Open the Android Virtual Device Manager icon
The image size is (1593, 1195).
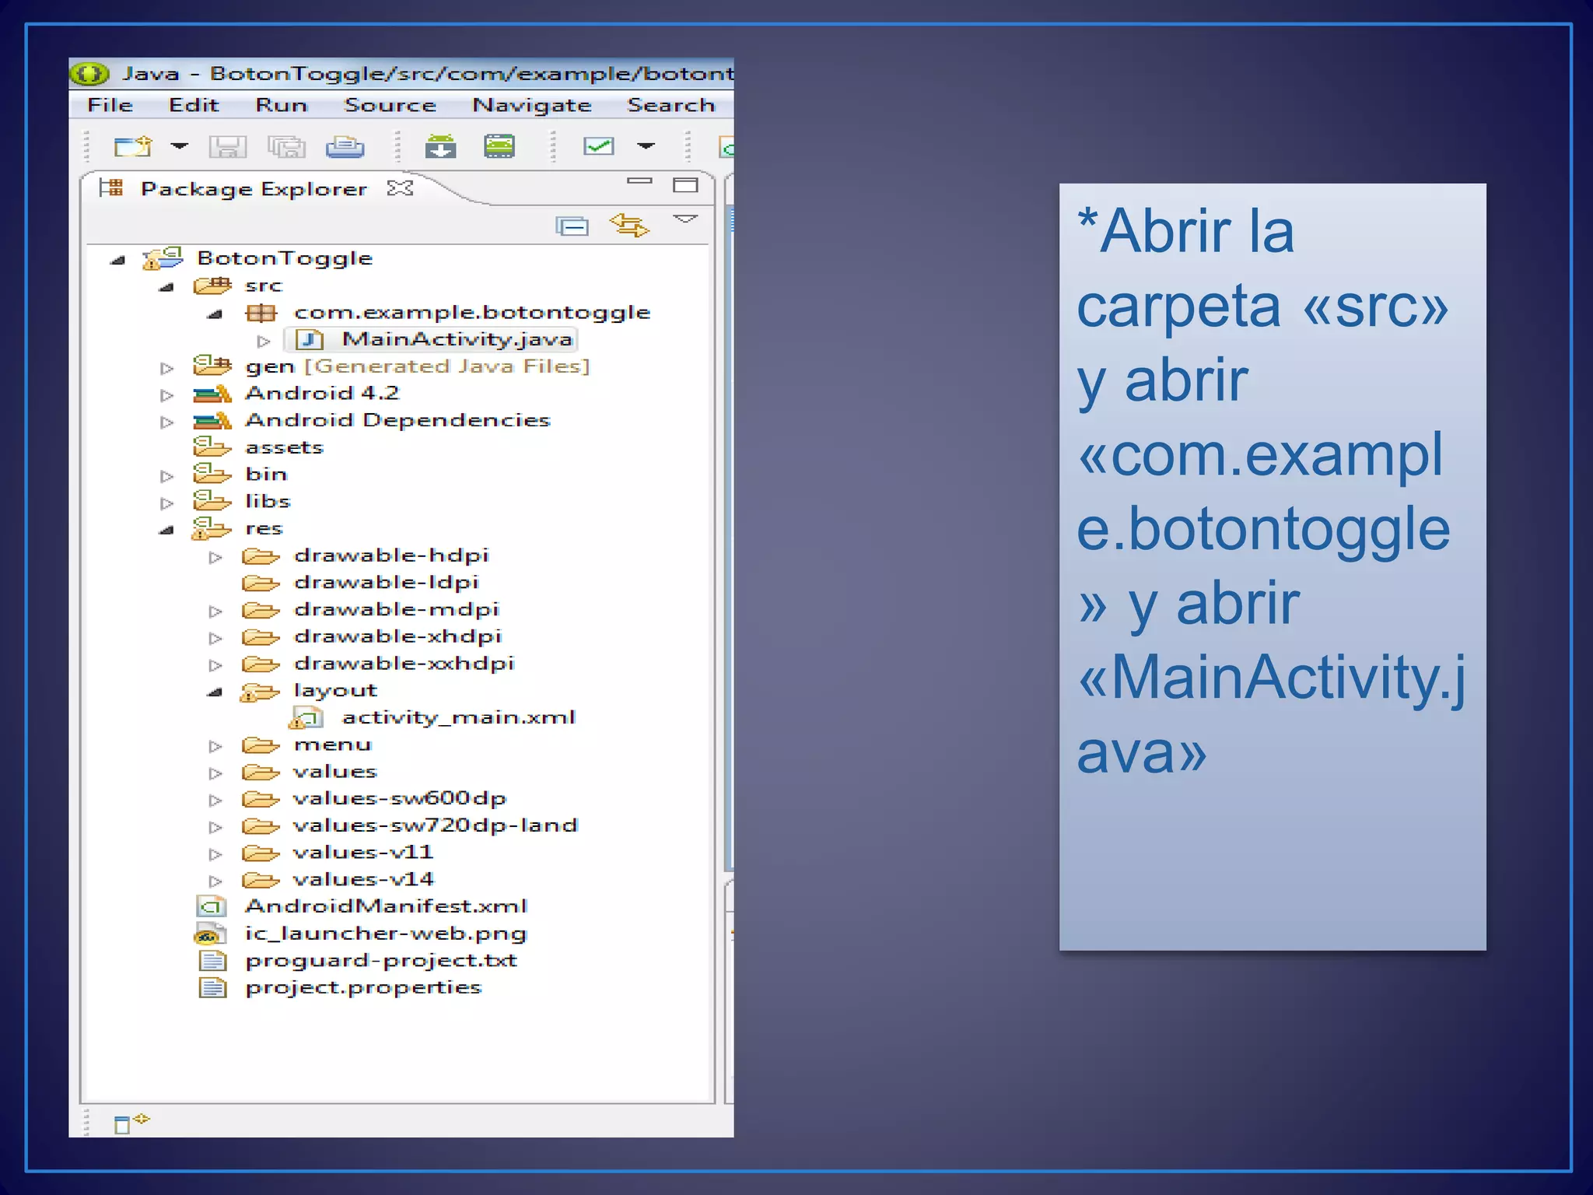[499, 146]
